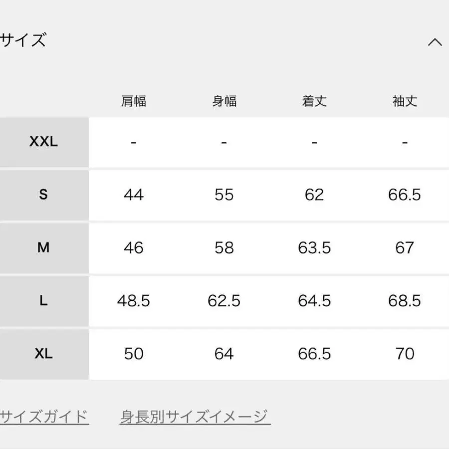Open the サイズガイド link
This screenshot has width=449, height=449.
(44, 416)
